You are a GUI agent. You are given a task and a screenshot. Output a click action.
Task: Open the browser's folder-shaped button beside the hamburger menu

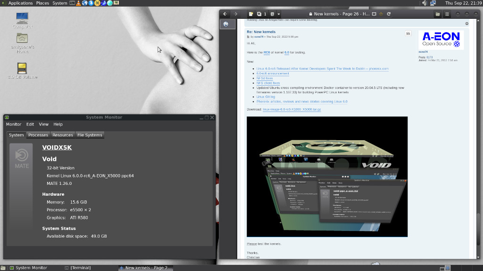pyautogui.click(x=437, y=14)
